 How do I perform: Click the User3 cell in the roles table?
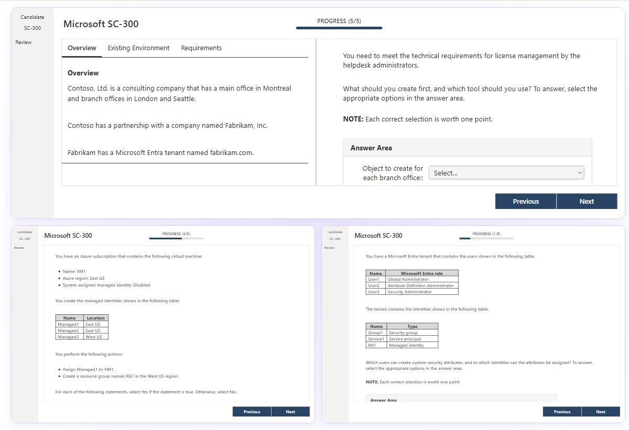click(376, 292)
